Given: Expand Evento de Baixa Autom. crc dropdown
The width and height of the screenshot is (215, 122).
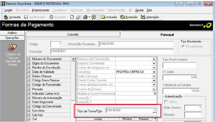Looking at the screenshot, I should click(154, 85).
